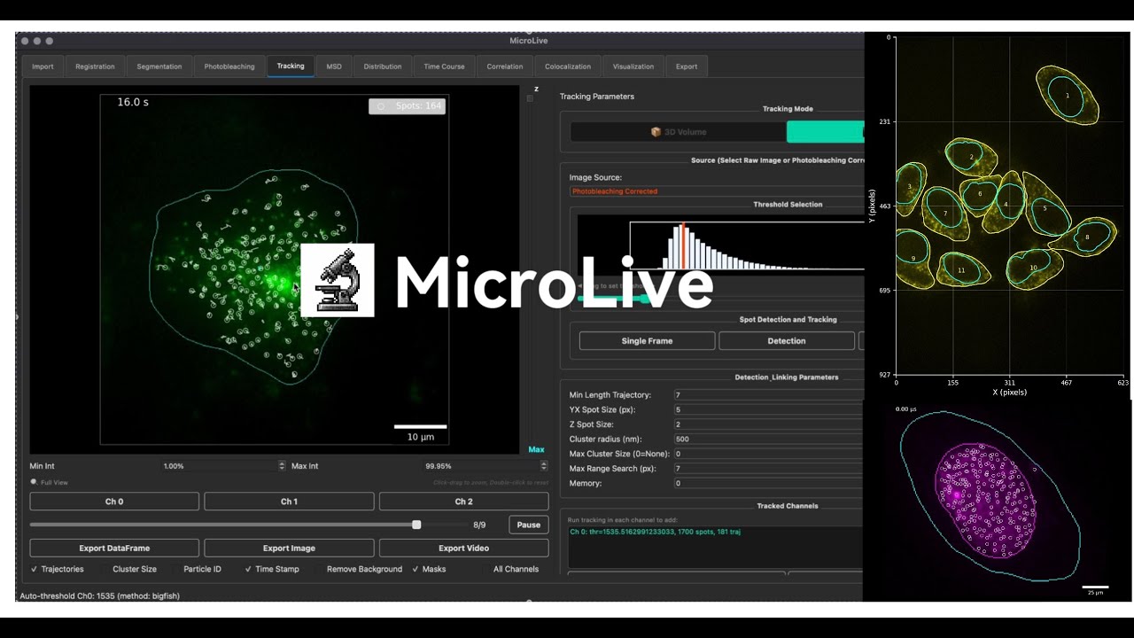Click the Cluster radius field

(x=767, y=439)
